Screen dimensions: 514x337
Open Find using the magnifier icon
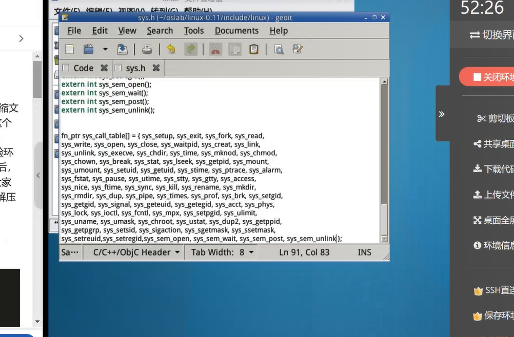coord(279,49)
